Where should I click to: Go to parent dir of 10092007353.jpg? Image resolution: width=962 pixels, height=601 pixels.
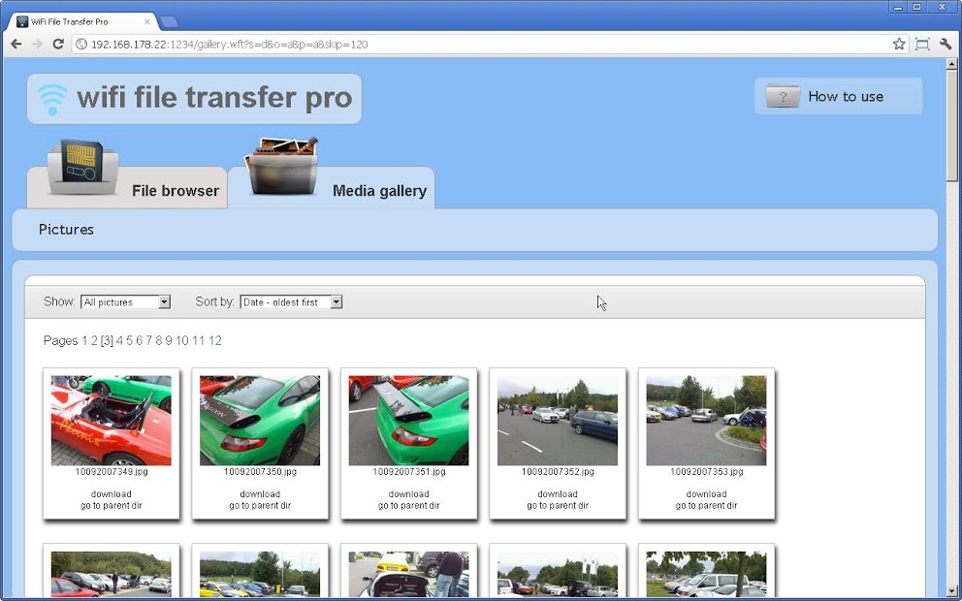pyautogui.click(x=706, y=505)
